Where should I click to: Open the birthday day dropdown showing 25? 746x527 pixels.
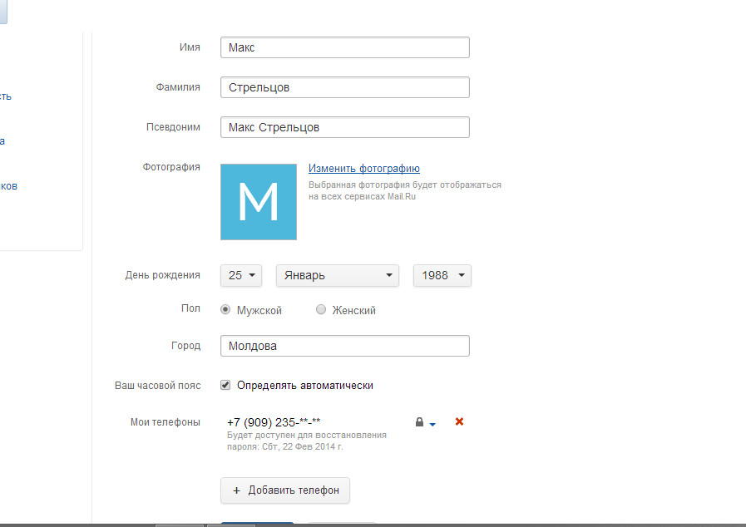coord(241,275)
